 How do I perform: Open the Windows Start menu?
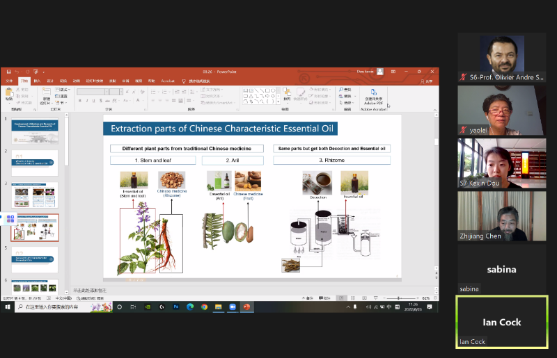tap(8, 307)
